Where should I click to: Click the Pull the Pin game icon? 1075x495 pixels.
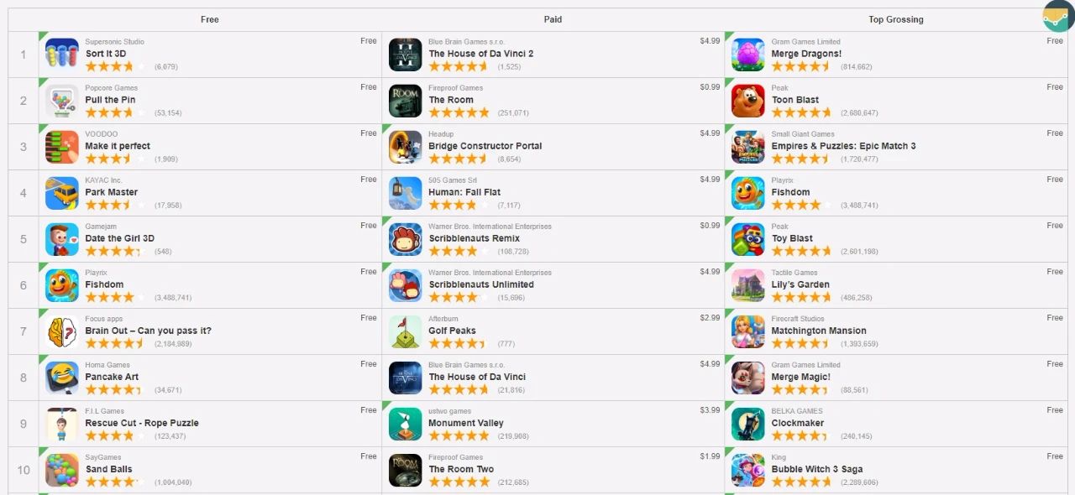click(62, 101)
